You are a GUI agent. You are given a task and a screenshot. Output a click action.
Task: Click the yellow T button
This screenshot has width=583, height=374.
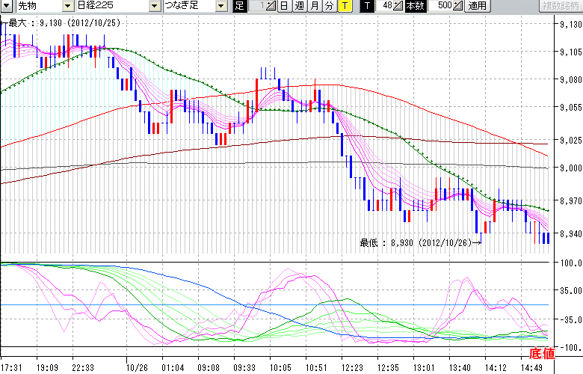tap(345, 6)
